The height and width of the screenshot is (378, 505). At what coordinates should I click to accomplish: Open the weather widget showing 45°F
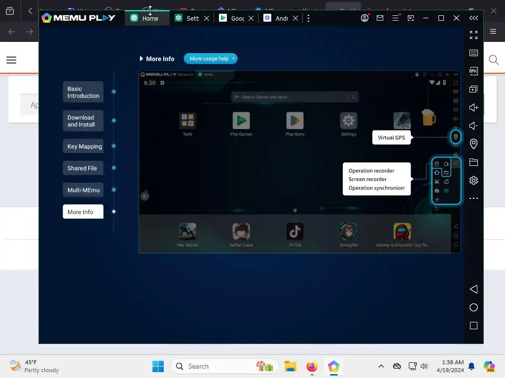[34, 366]
